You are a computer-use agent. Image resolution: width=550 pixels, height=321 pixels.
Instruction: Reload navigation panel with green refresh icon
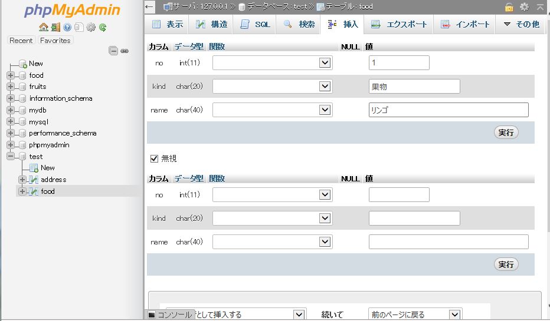103,27
